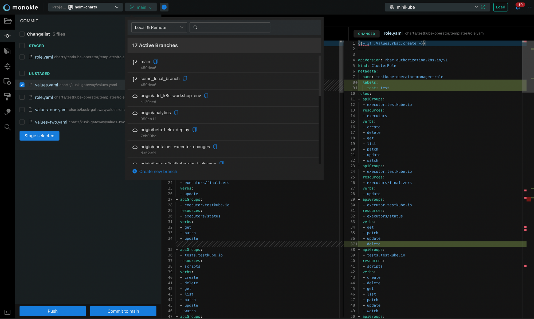The width and height of the screenshot is (534, 319).
Task: Open the Helm panel in the sidebar
Action: coord(7,66)
